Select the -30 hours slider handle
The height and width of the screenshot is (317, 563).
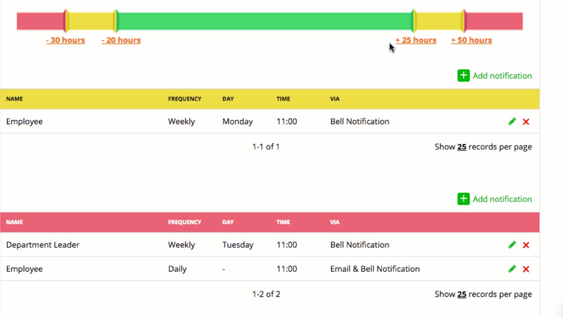(x=66, y=21)
